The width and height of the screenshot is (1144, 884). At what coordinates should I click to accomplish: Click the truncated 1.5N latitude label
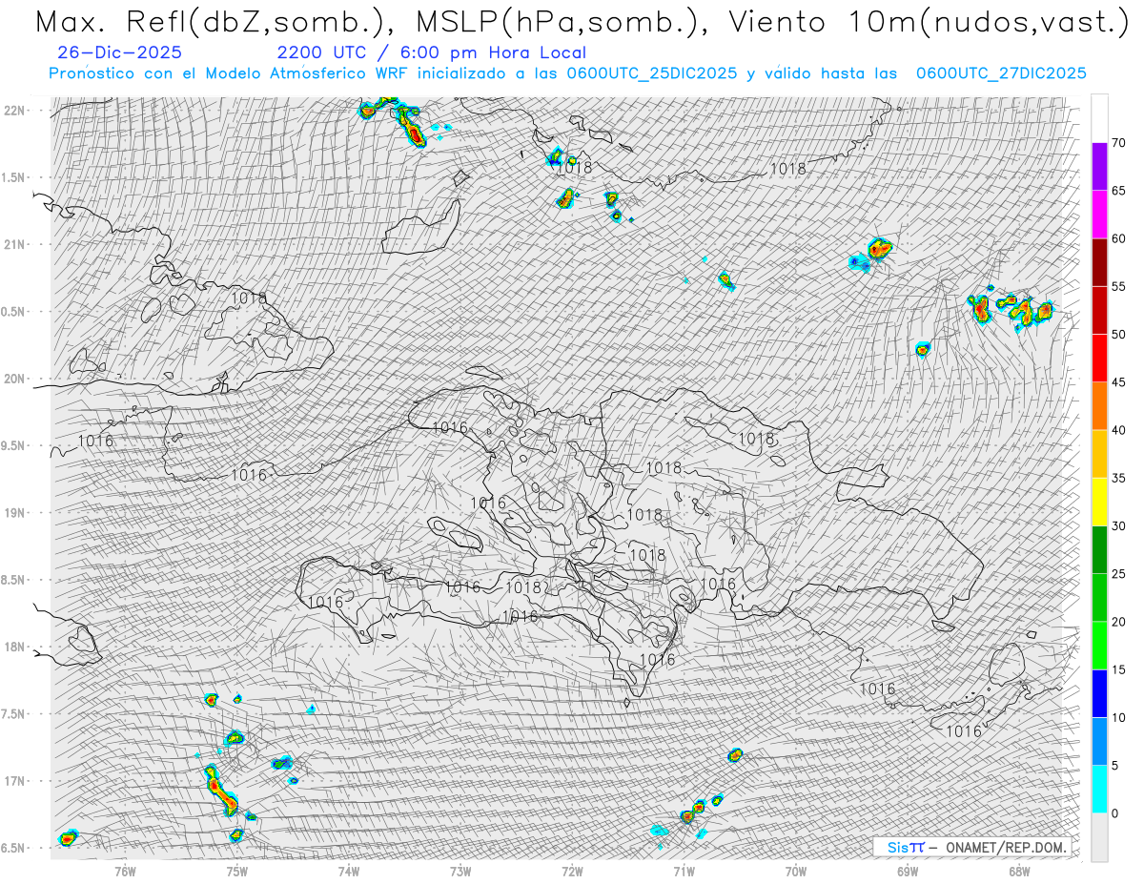point(14,177)
